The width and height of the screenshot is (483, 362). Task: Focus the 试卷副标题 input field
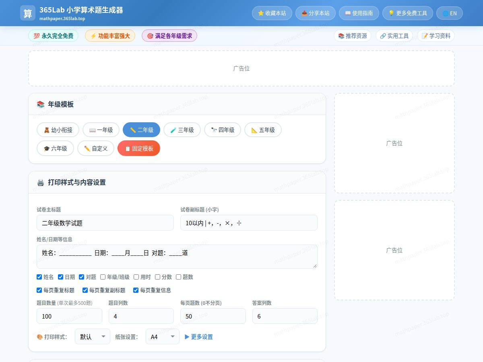pyautogui.click(x=249, y=223)
